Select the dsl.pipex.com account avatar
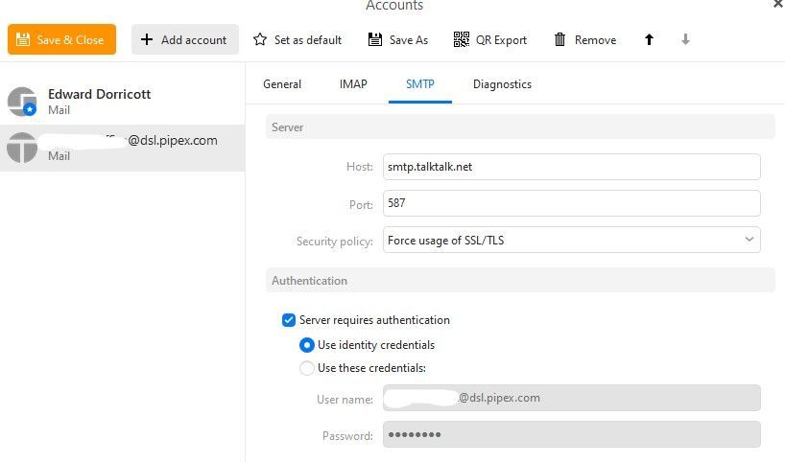785x462 pixels. [22, 148]
